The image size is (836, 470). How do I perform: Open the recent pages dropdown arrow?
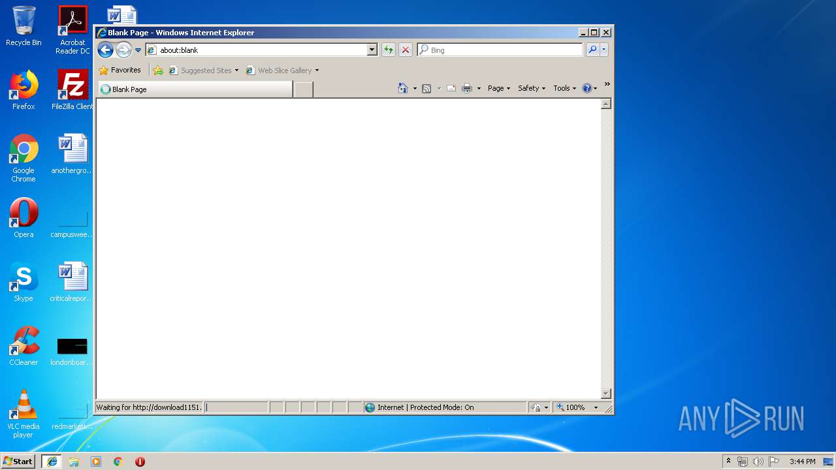click(x=138, y=50)
